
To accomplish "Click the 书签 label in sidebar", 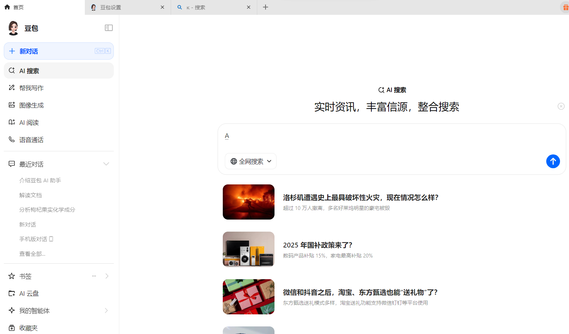I will [26, 276].
